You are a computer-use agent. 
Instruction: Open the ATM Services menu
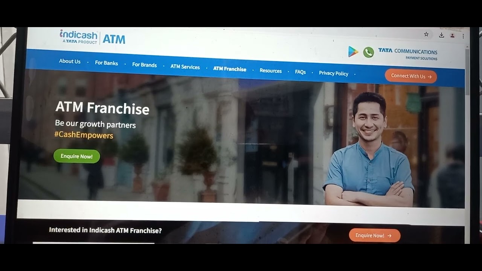(x=185, y=67)
